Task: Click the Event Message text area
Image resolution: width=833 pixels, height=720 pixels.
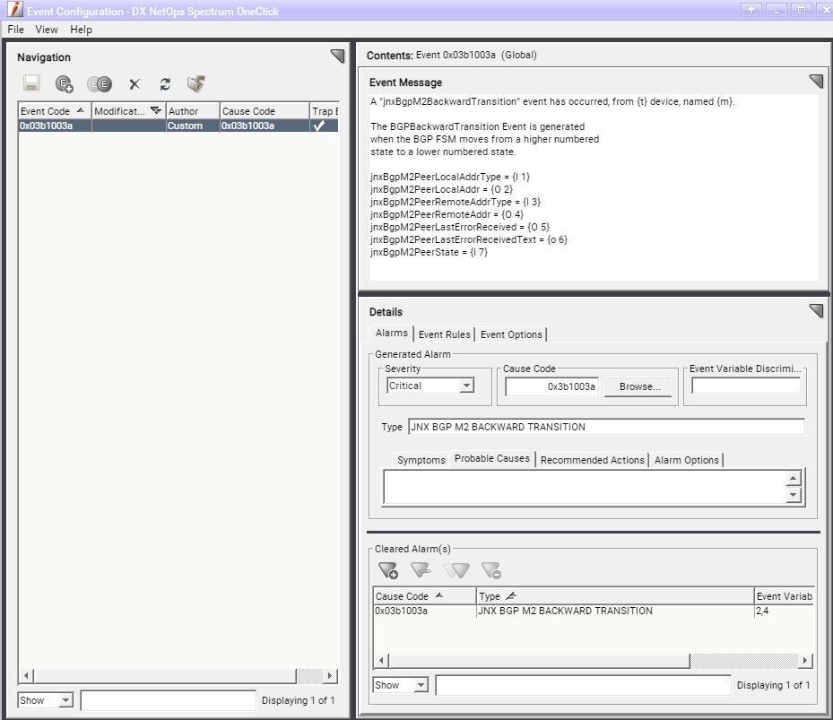Action: coord(594,187)
